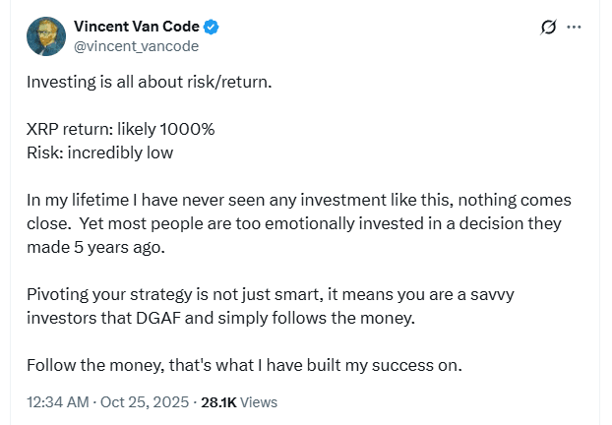
Task: Click the final line starting "Follow the money"
Action: click(243, 366)
